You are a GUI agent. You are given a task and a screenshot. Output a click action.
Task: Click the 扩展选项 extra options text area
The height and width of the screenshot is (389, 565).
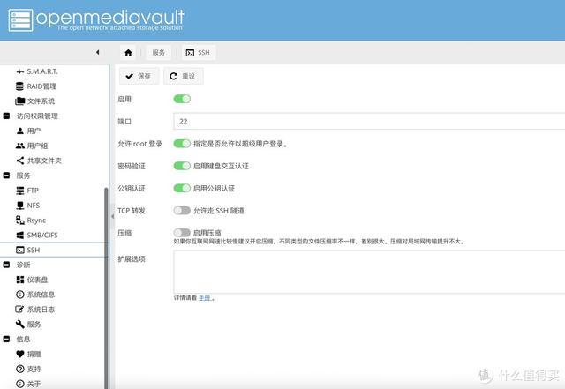point(369,272)
